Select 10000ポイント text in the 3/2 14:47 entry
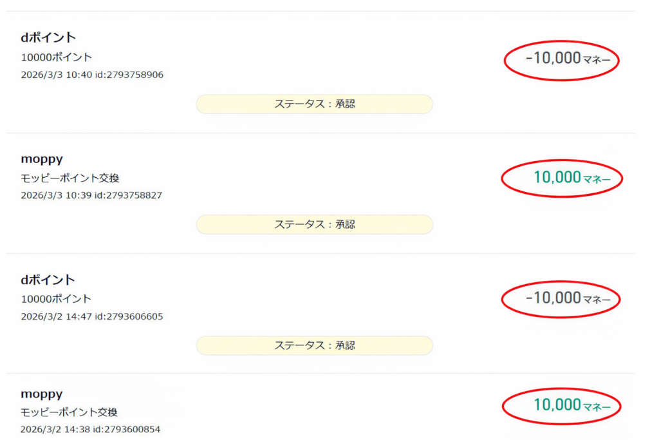Viewport: 659px width, 440px height. 57,299
